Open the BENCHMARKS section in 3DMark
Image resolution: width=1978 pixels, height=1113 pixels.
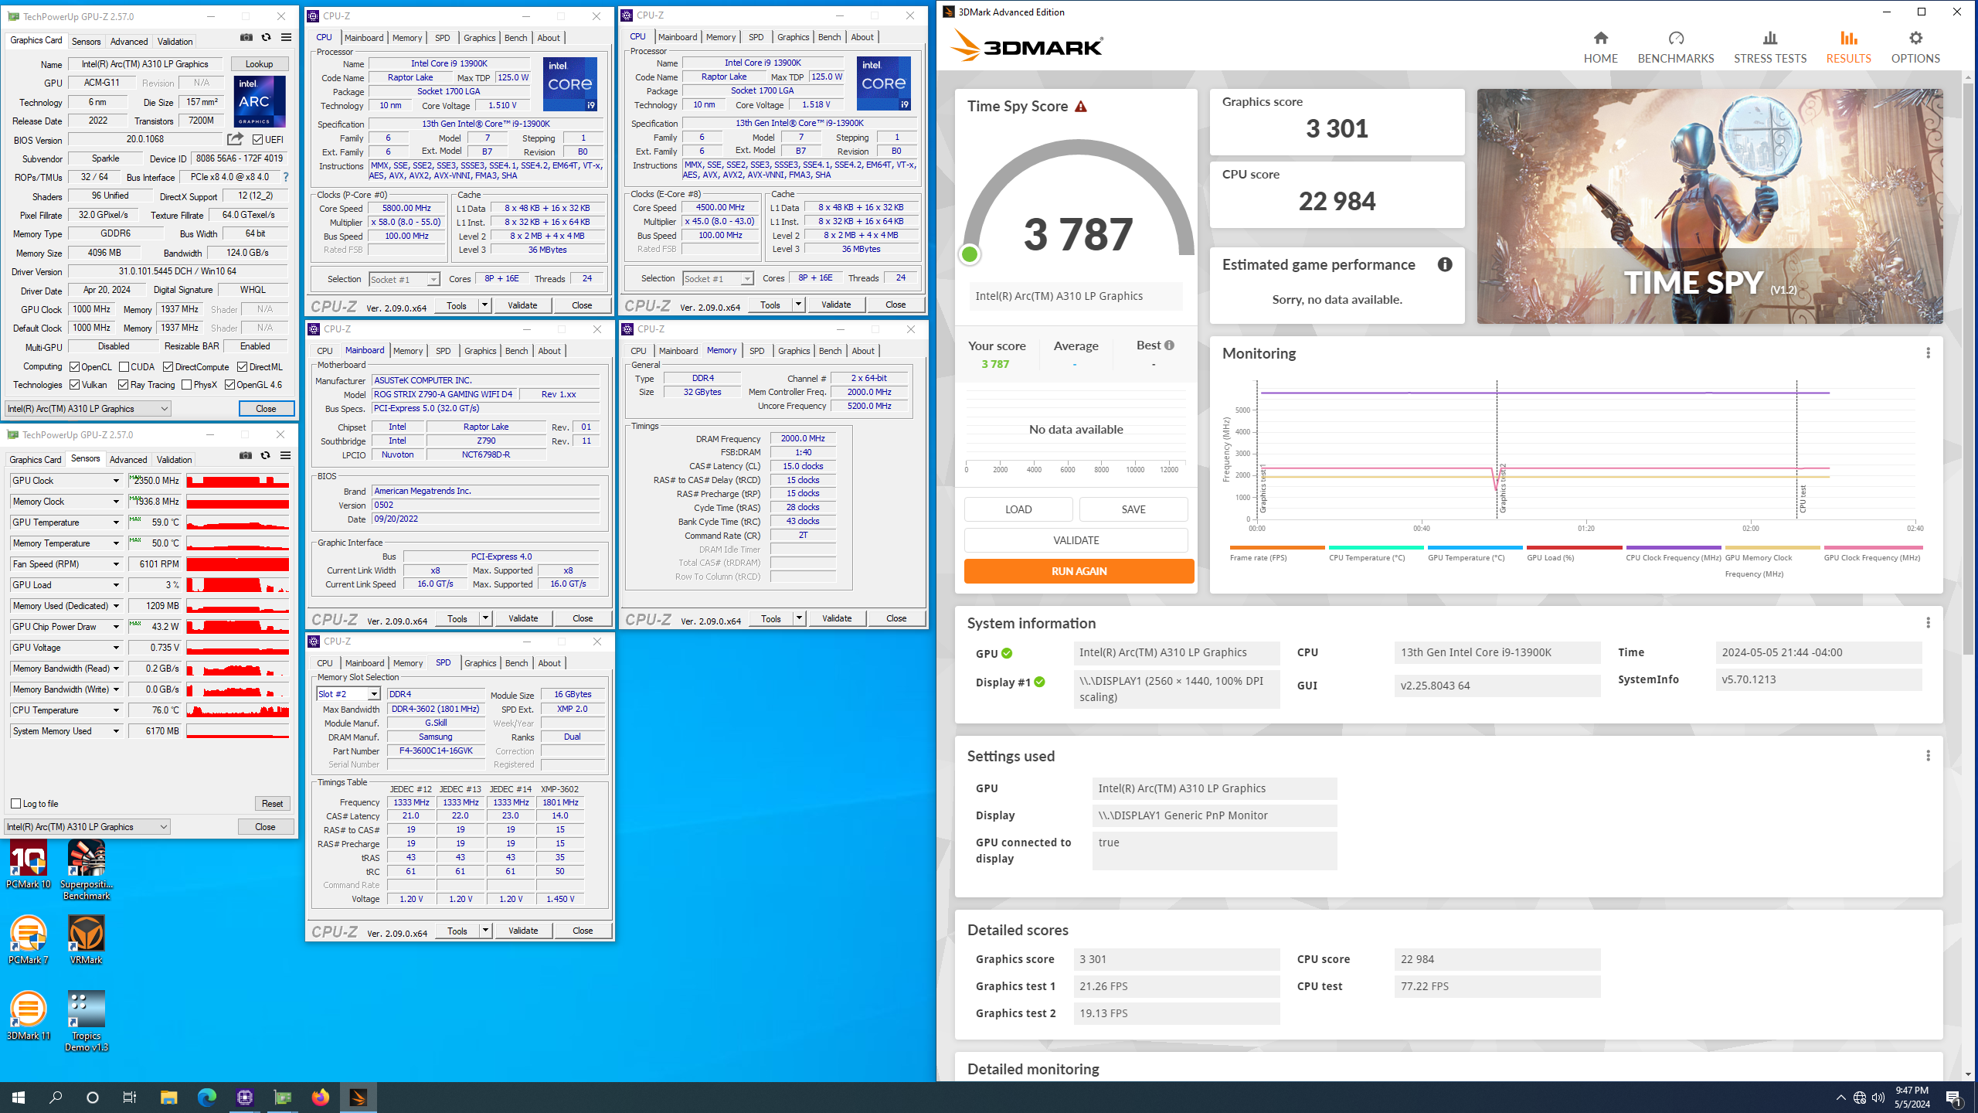point(1675,47)
